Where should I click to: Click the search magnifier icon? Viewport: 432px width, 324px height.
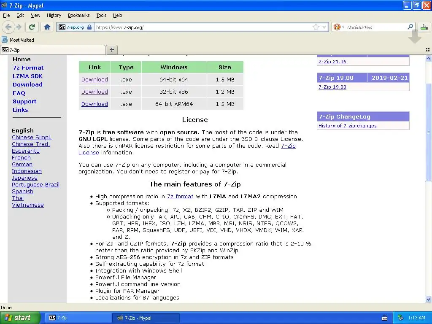tap(410, 27)
